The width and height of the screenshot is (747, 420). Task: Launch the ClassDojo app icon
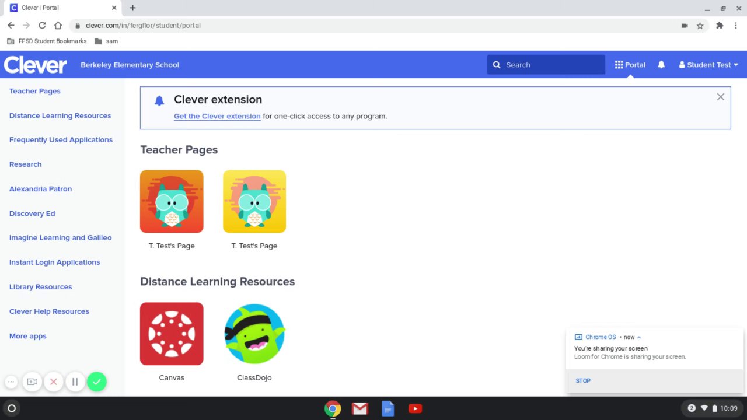click(254, 334)
